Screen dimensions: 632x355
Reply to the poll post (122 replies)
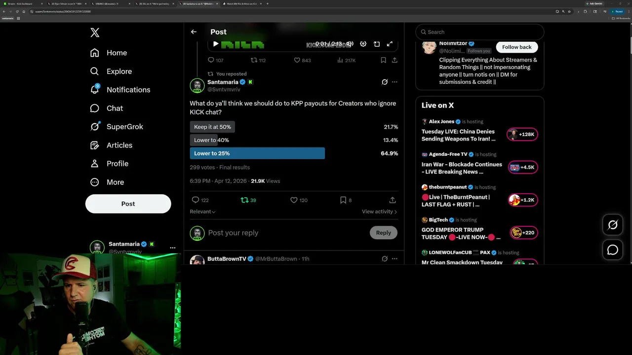click(200, 200)
